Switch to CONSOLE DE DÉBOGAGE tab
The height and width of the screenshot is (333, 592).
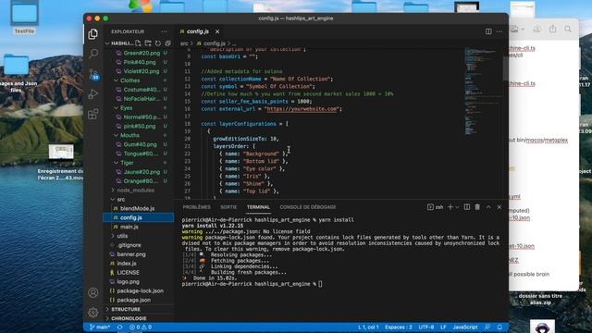tap(308, 207)
